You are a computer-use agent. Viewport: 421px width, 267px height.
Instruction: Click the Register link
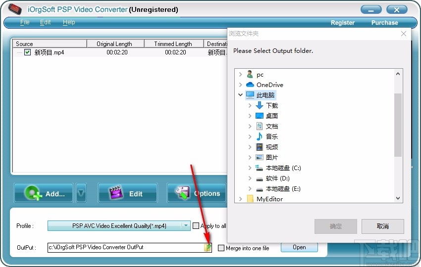tap(343, 23)
